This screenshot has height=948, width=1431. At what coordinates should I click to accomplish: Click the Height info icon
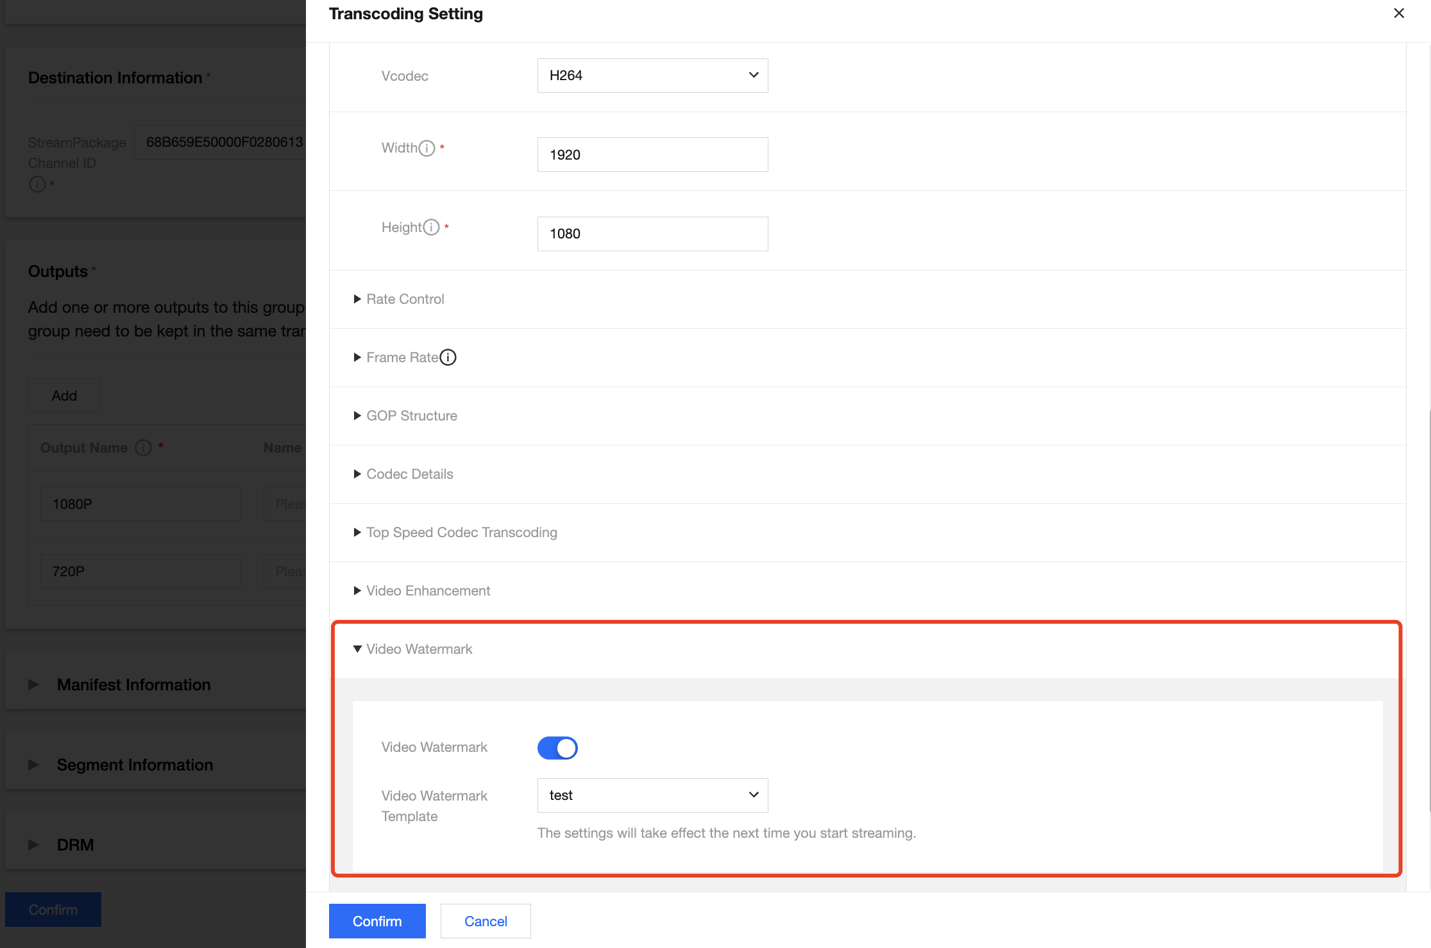(431, 228)
